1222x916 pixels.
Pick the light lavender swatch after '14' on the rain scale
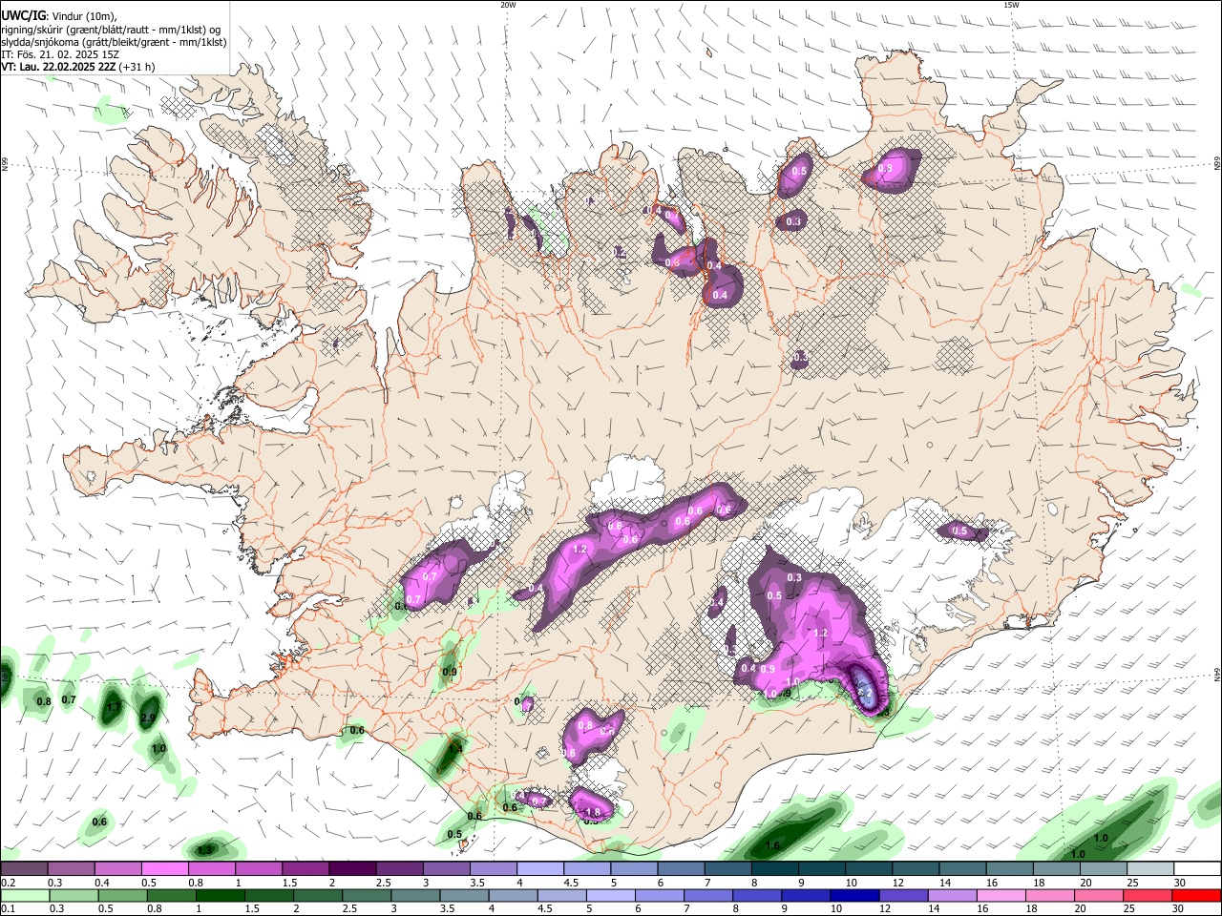click(952, 895)
